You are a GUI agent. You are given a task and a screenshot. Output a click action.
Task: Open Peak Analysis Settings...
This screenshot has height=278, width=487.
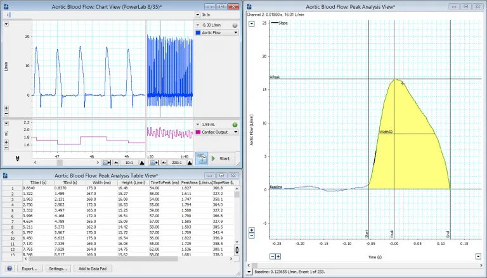[x=58, y=269]
